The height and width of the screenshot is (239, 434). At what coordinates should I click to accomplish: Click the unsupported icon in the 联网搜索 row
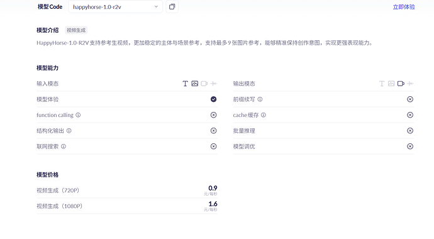pos(213,147)
